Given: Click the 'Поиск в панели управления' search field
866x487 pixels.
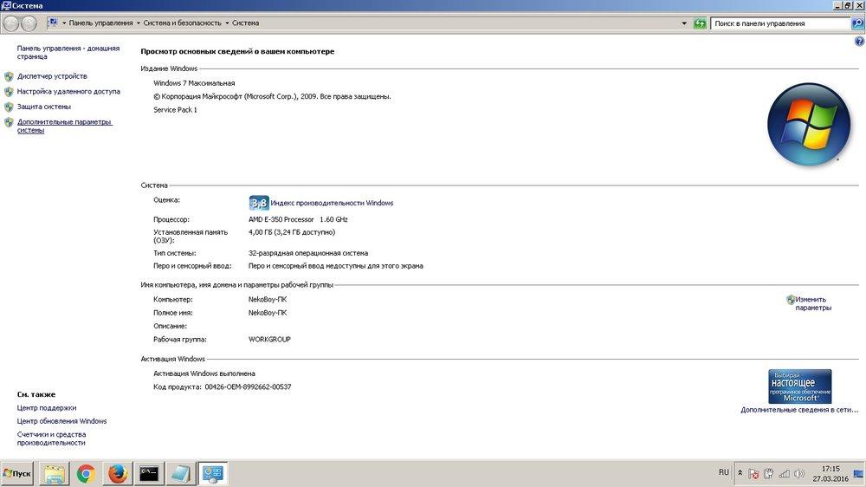Looking at the screenshot, I should (779, 23).
